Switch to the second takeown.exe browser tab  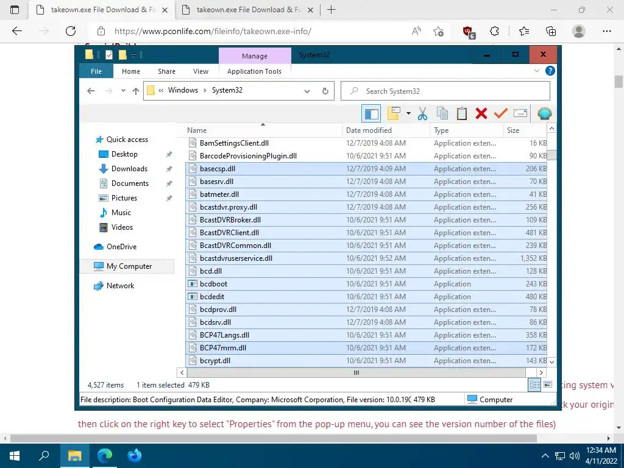(x=247, y=10)
